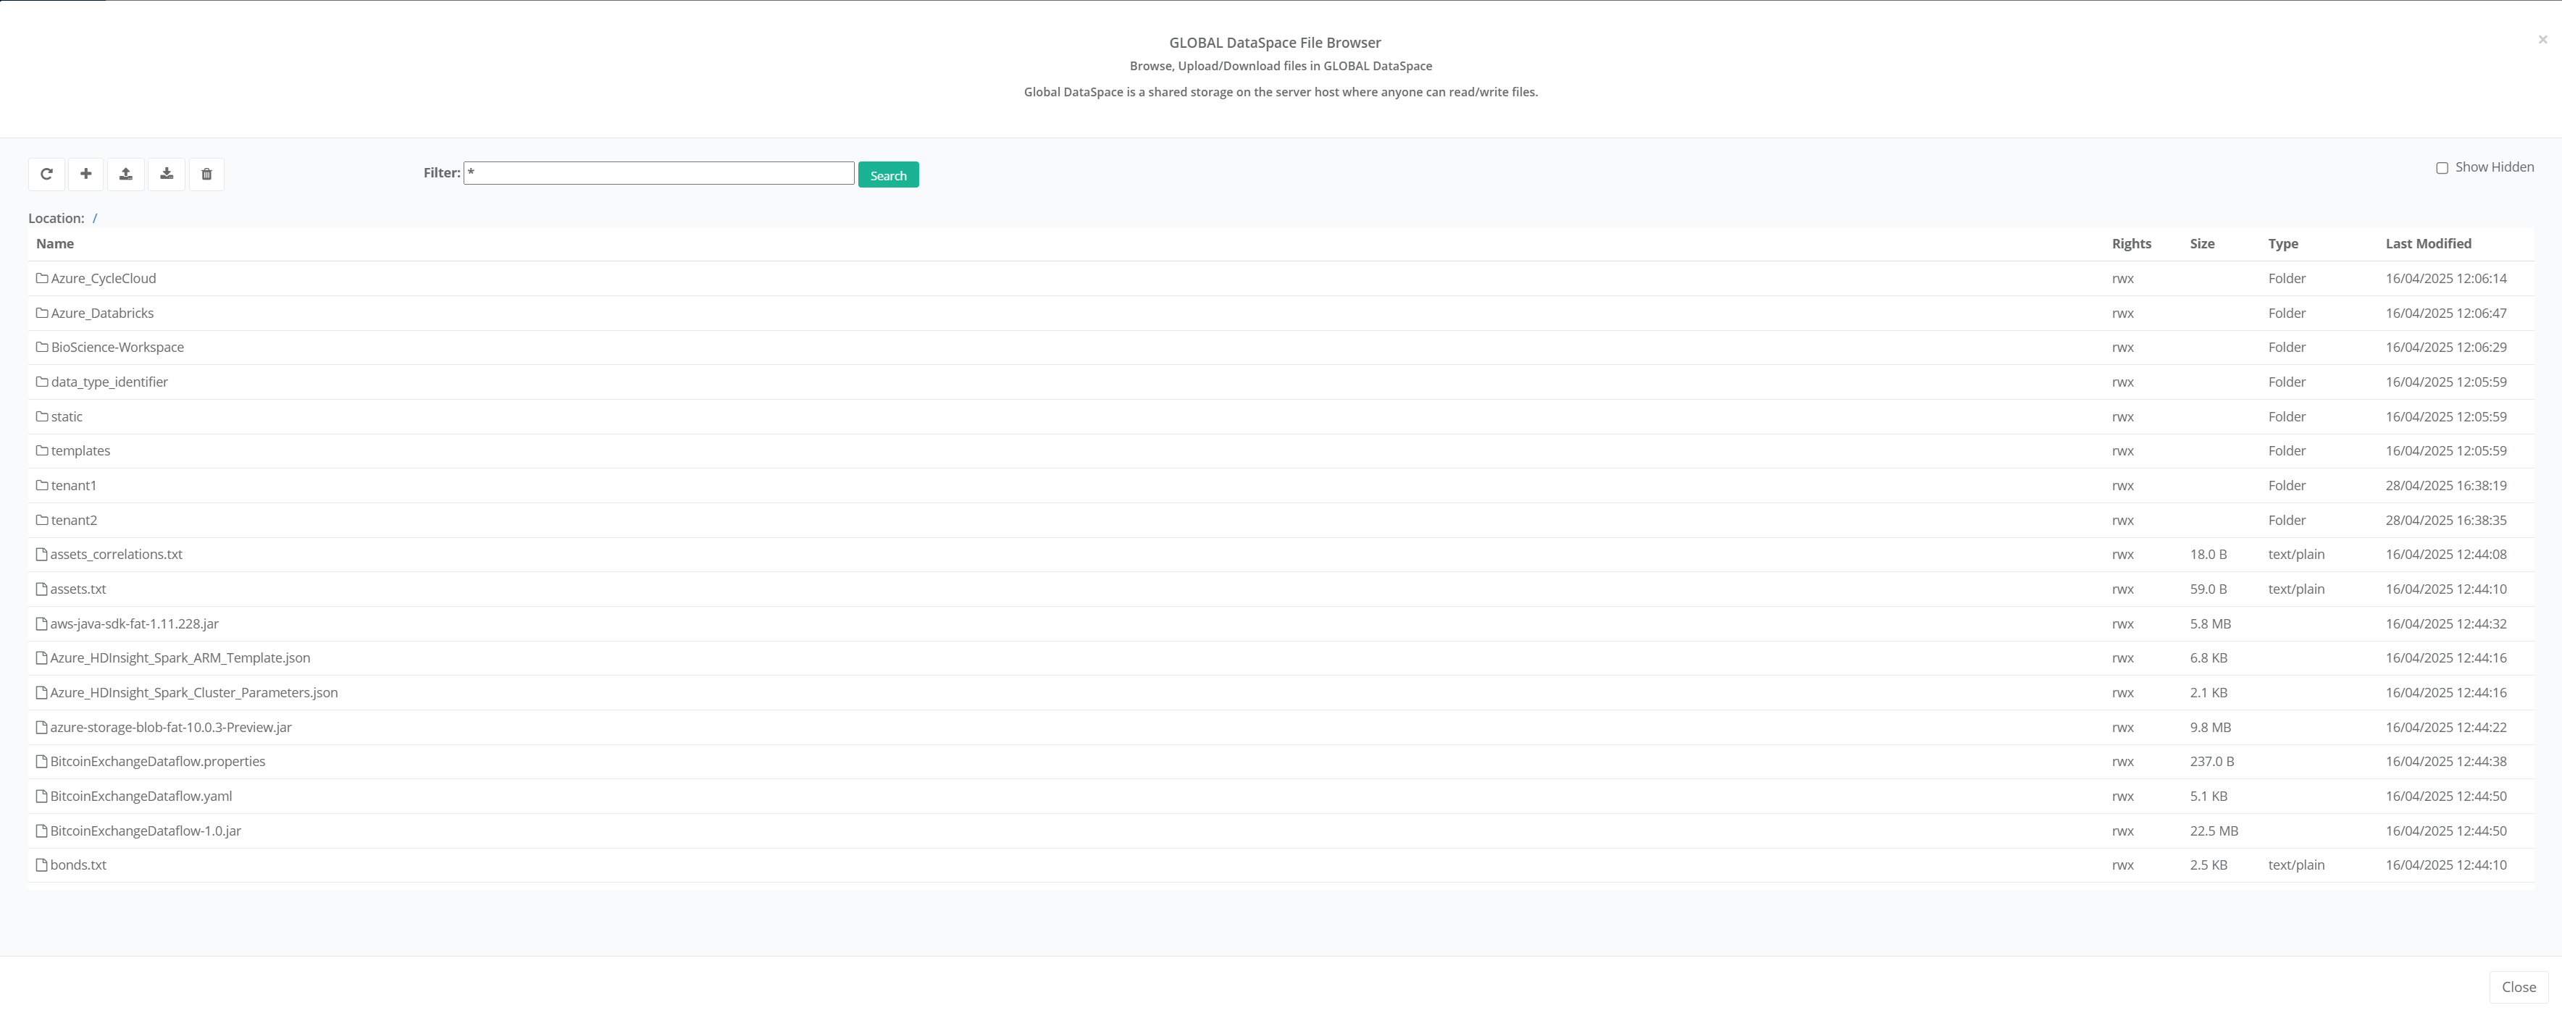
Task: Click the static folder icon
Action: (x=42, y=416)
